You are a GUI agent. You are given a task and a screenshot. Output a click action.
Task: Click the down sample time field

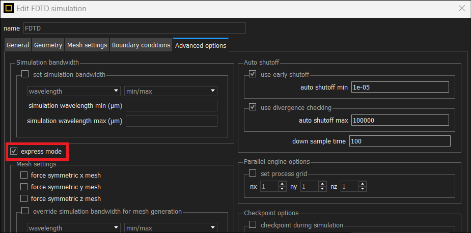click(x=400, y=141)
